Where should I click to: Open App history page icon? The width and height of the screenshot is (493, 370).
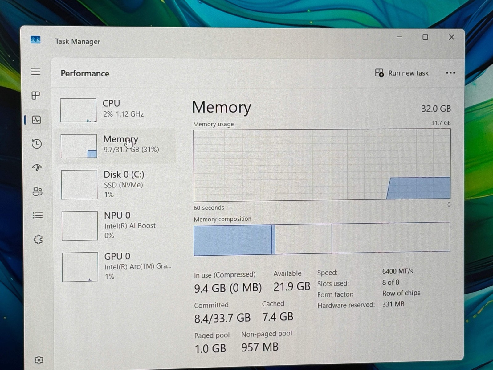point(37,144)
